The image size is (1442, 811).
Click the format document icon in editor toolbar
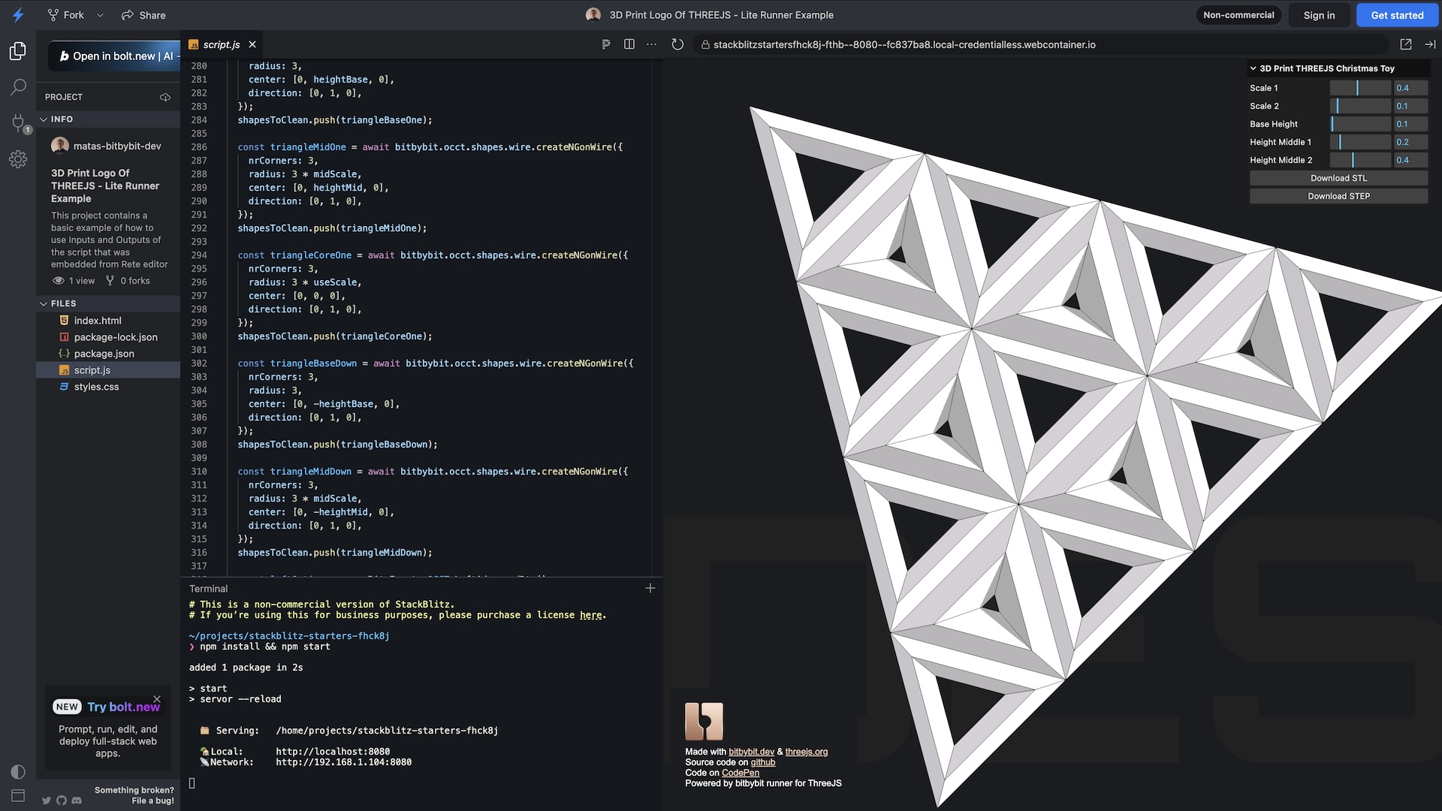[x=606, y=44]
